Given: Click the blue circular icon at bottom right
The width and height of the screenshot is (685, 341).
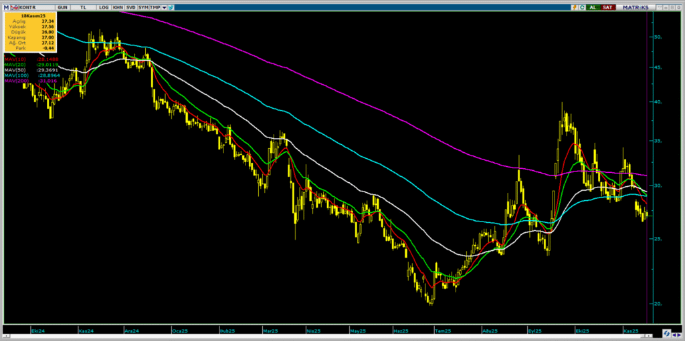Looking at the screenshot, I should tap(668, 332).
